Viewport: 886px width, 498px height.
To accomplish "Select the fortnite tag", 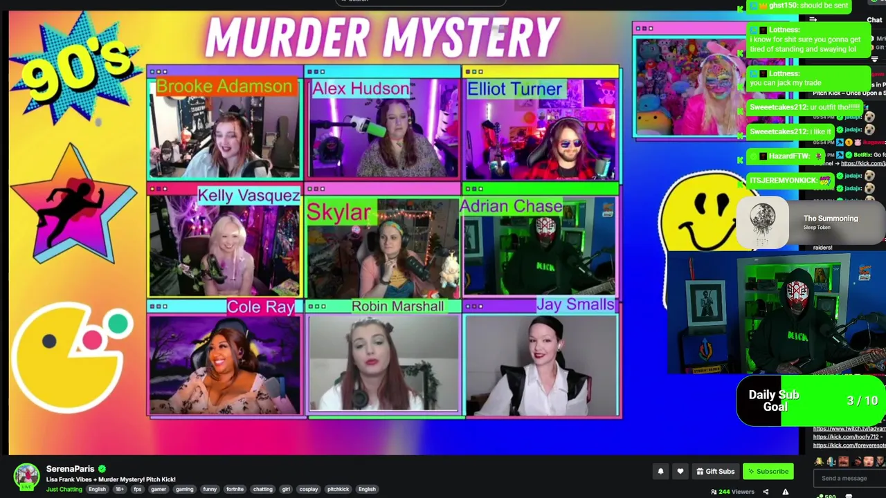I will pyautogui.click(x=235, y=489).
